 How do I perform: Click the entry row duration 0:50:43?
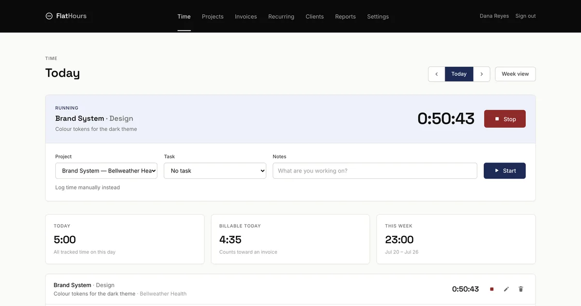coord(465,289)
